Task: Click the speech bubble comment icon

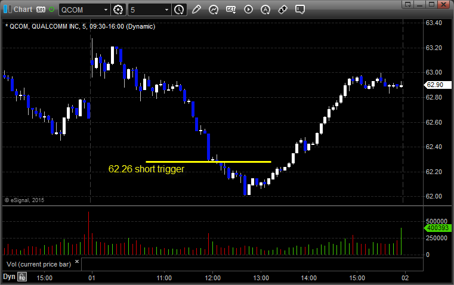Action: [299, 10]
